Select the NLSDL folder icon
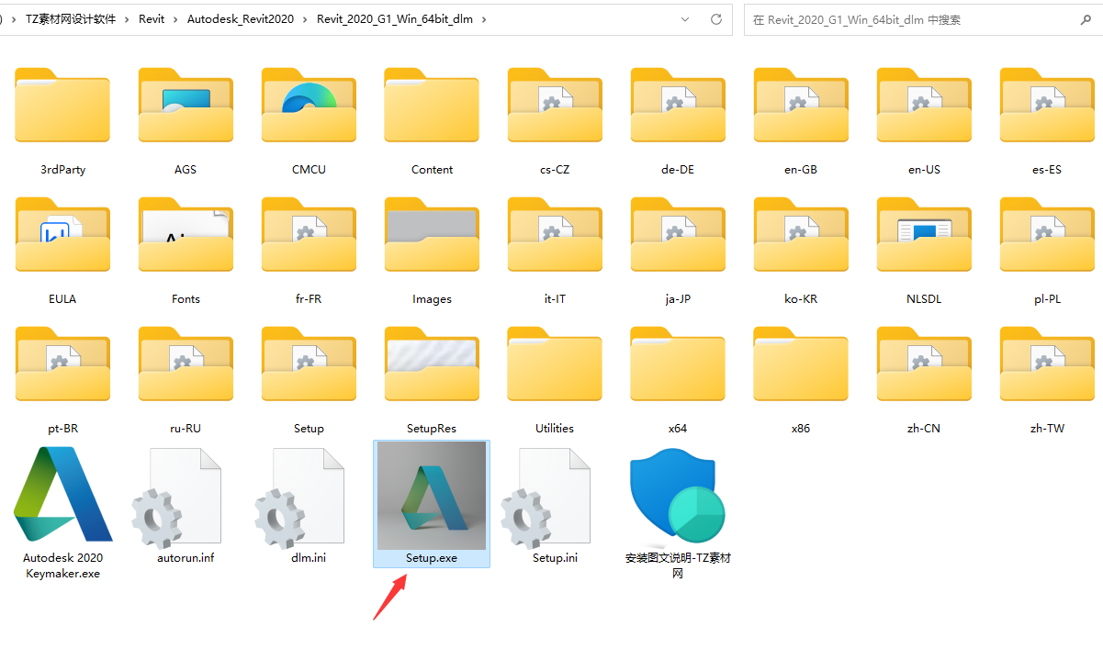1103x649 pixels. 924,235
